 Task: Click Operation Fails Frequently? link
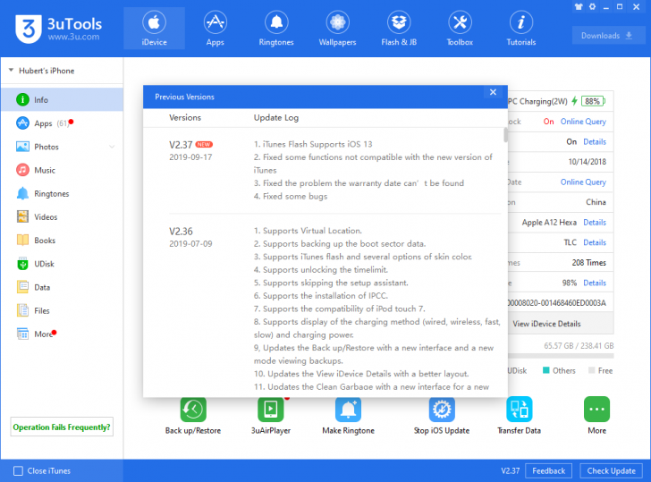click(x=62, y=427)
